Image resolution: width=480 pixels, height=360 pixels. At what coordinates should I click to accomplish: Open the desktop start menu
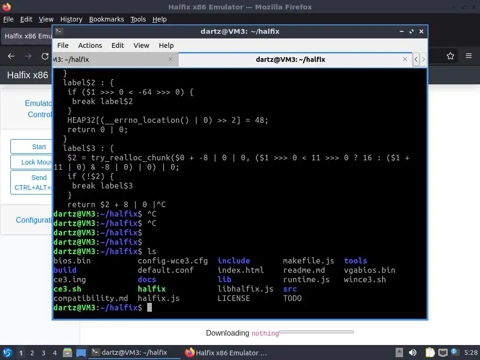click(x=7, y=352)
